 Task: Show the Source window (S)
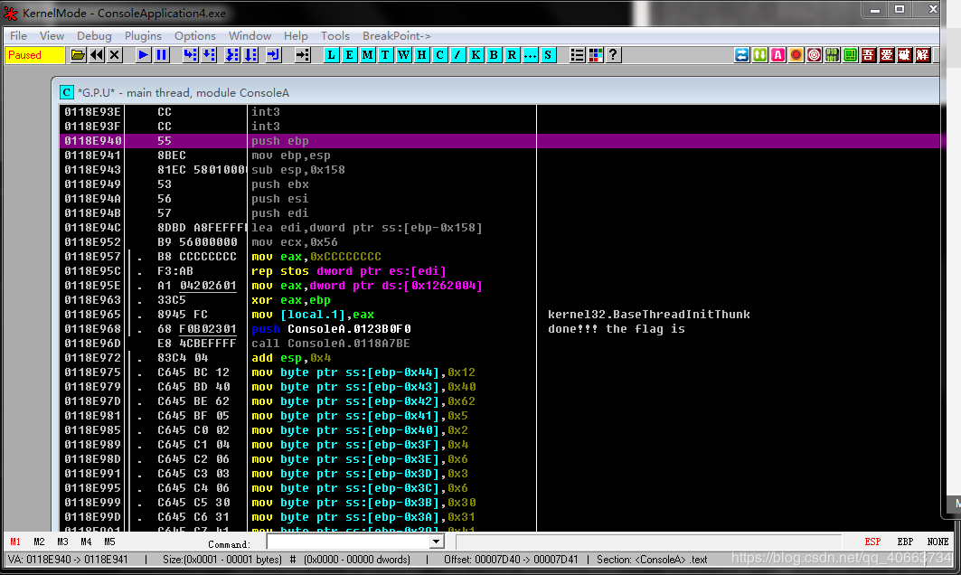[x=548, y=55]
